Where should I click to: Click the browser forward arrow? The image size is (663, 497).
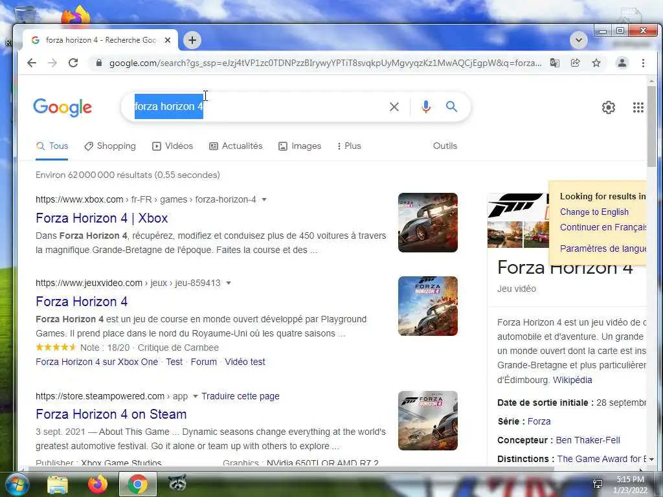tap(52, 63)
